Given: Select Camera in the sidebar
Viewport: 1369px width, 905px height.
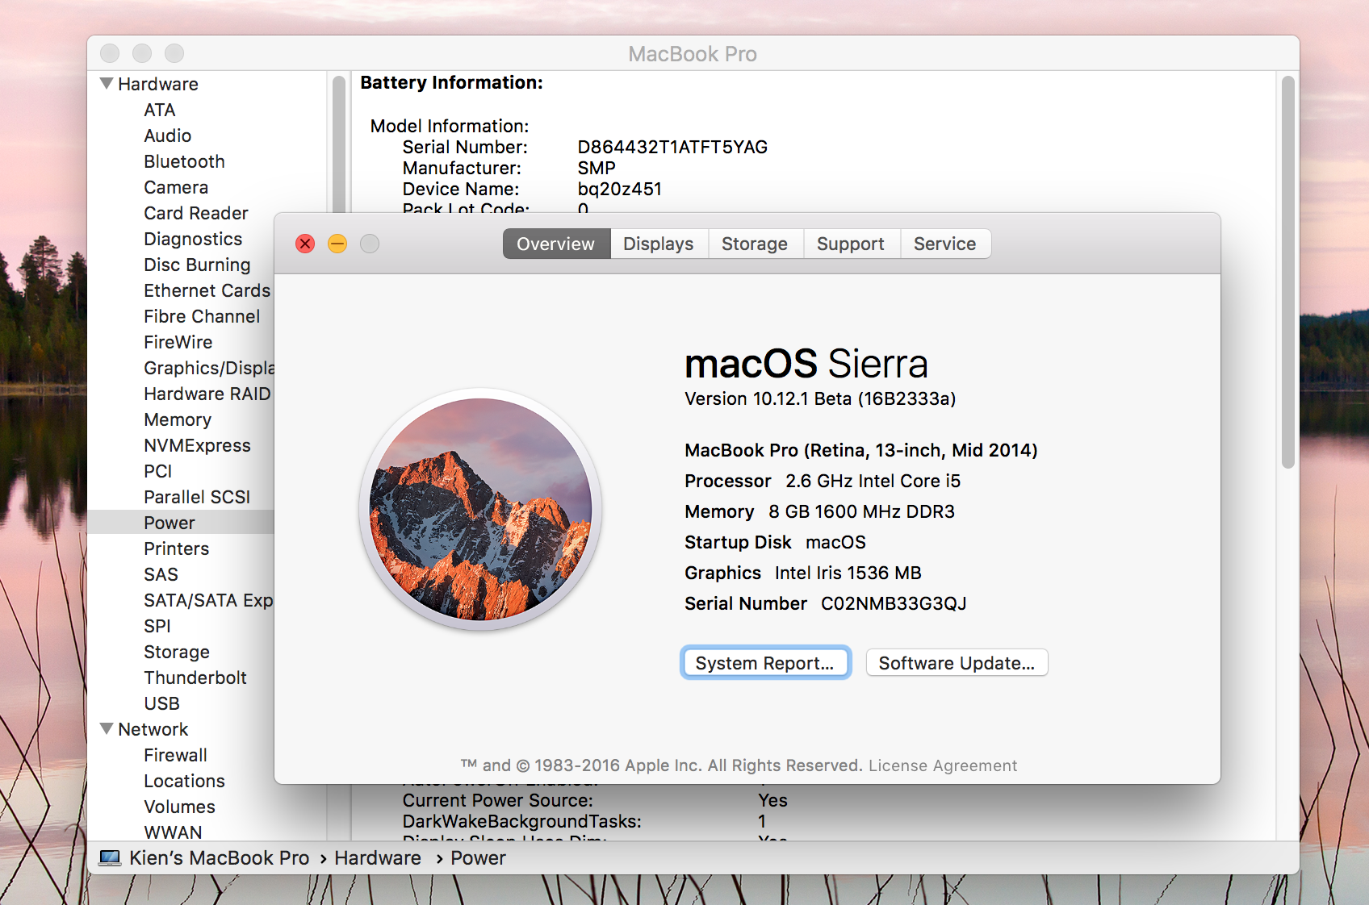Looking at the screenshot, I should point(176,187).
